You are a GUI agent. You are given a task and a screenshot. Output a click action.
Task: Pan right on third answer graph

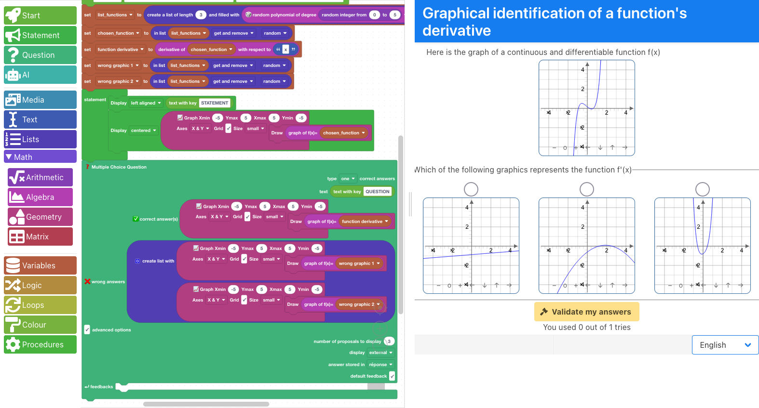(741, 285)
